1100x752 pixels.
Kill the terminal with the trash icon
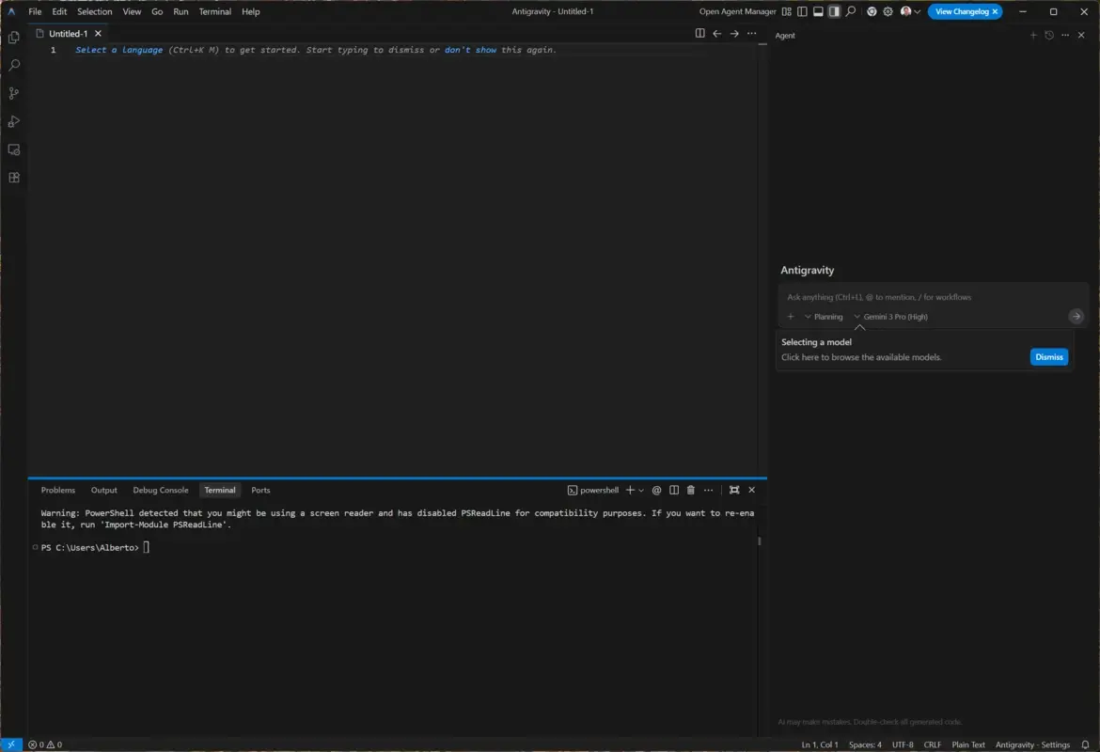point(692,489)
